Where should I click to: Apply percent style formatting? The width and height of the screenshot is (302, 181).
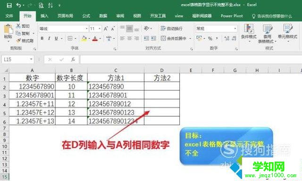pyautogui.click(x=210, y=39)
